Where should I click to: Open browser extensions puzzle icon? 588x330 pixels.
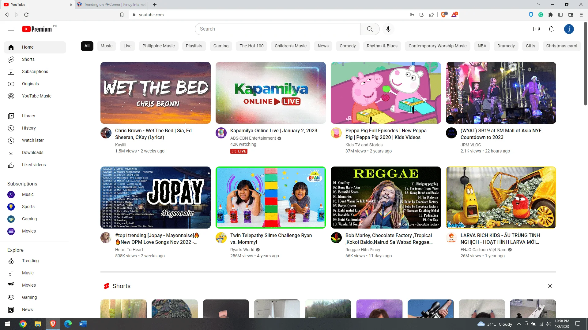551,15
